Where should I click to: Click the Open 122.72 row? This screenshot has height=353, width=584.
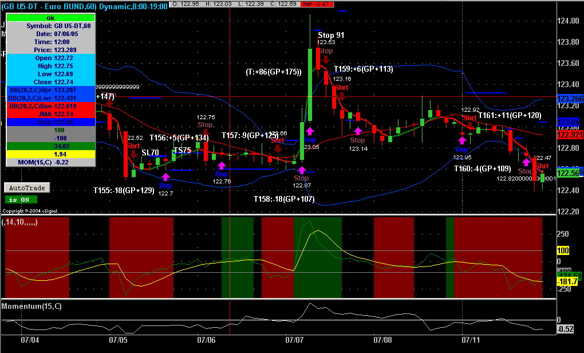[50, 58]
